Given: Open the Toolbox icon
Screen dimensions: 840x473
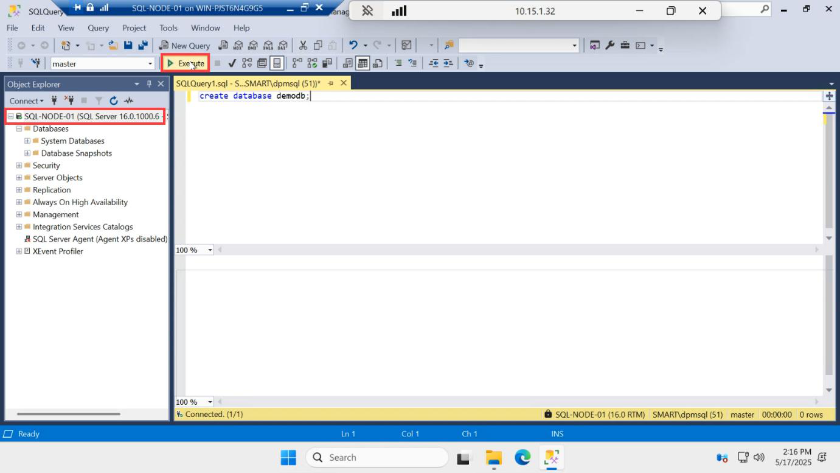Looking at the screenshot, I should (x=625, y=45).
